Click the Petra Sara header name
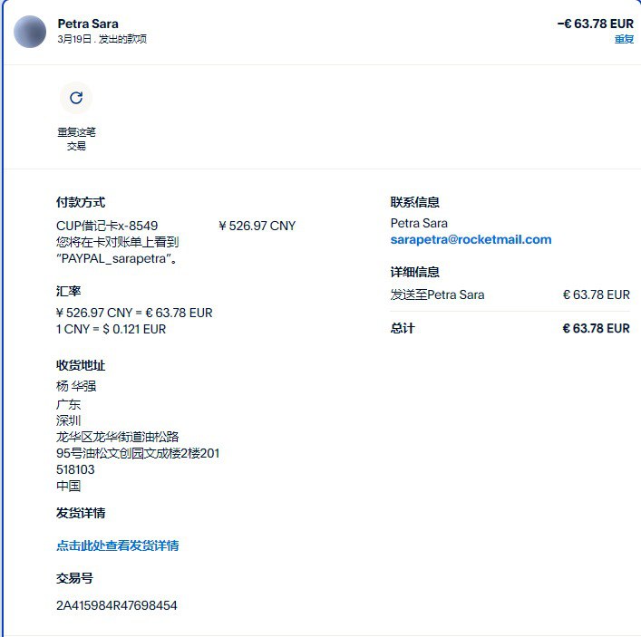Viewport: 641px width, 637px height. (x=88, y=24)
